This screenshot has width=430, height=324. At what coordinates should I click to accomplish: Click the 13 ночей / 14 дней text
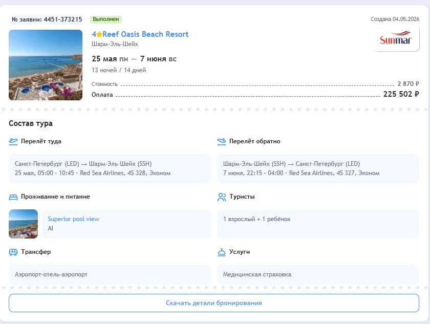(119, 70)
